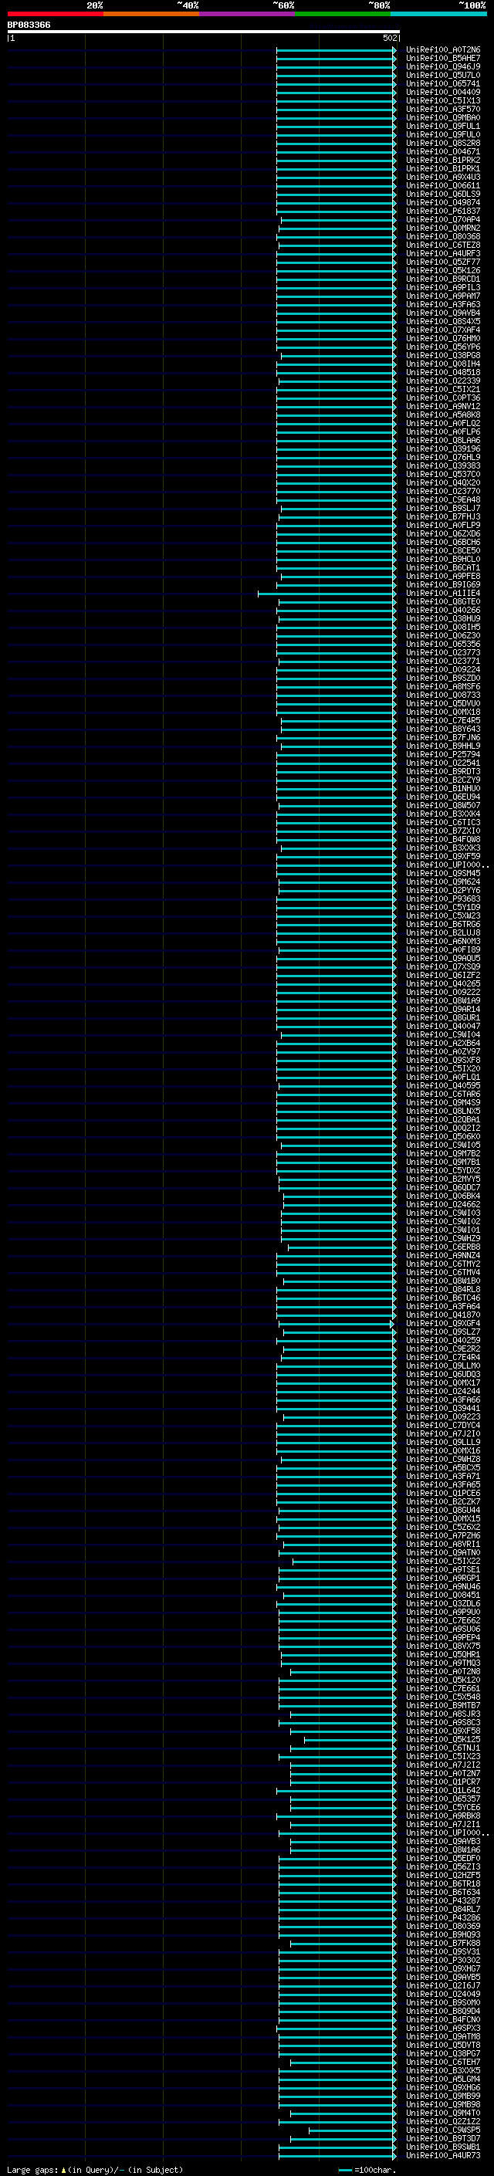The image size is (494, 2176).
Task: Select the UniRef100_B2MVY5 label
Action: pyautogui.click(x=443, y=1179)
